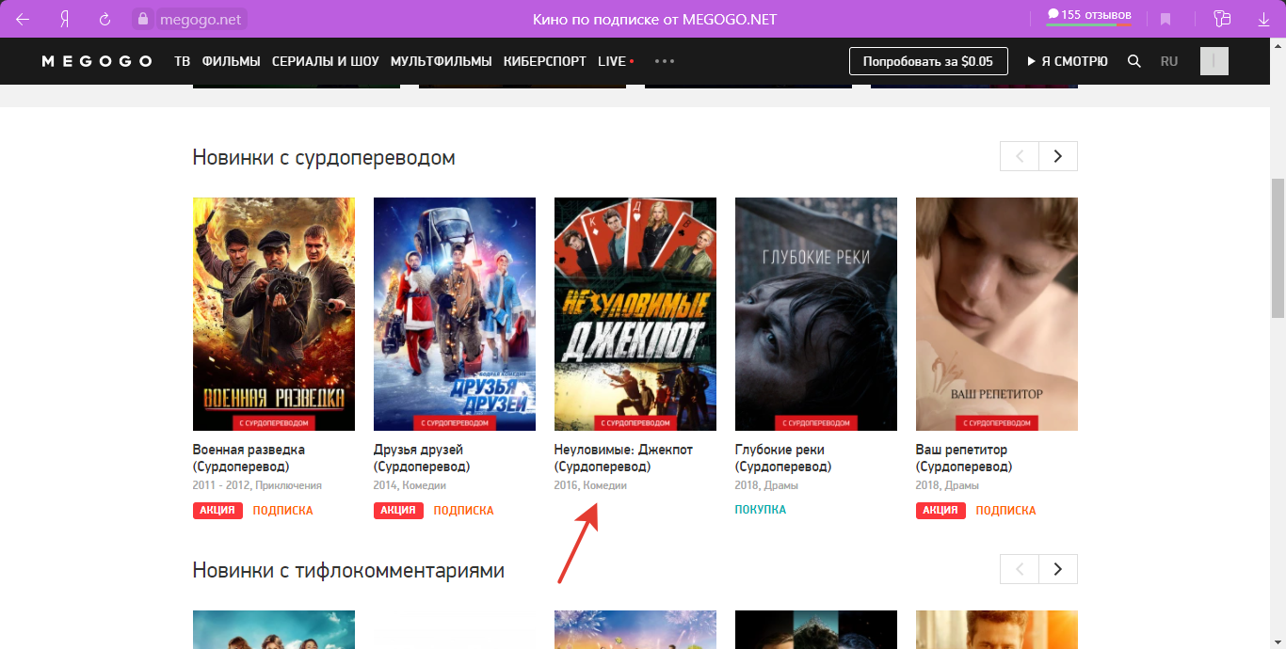Click 2016, Комедии text

click(590, 485)
